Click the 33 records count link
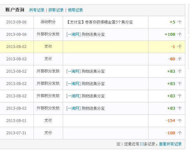The image size is (190, 152). (x=142, y=144)
